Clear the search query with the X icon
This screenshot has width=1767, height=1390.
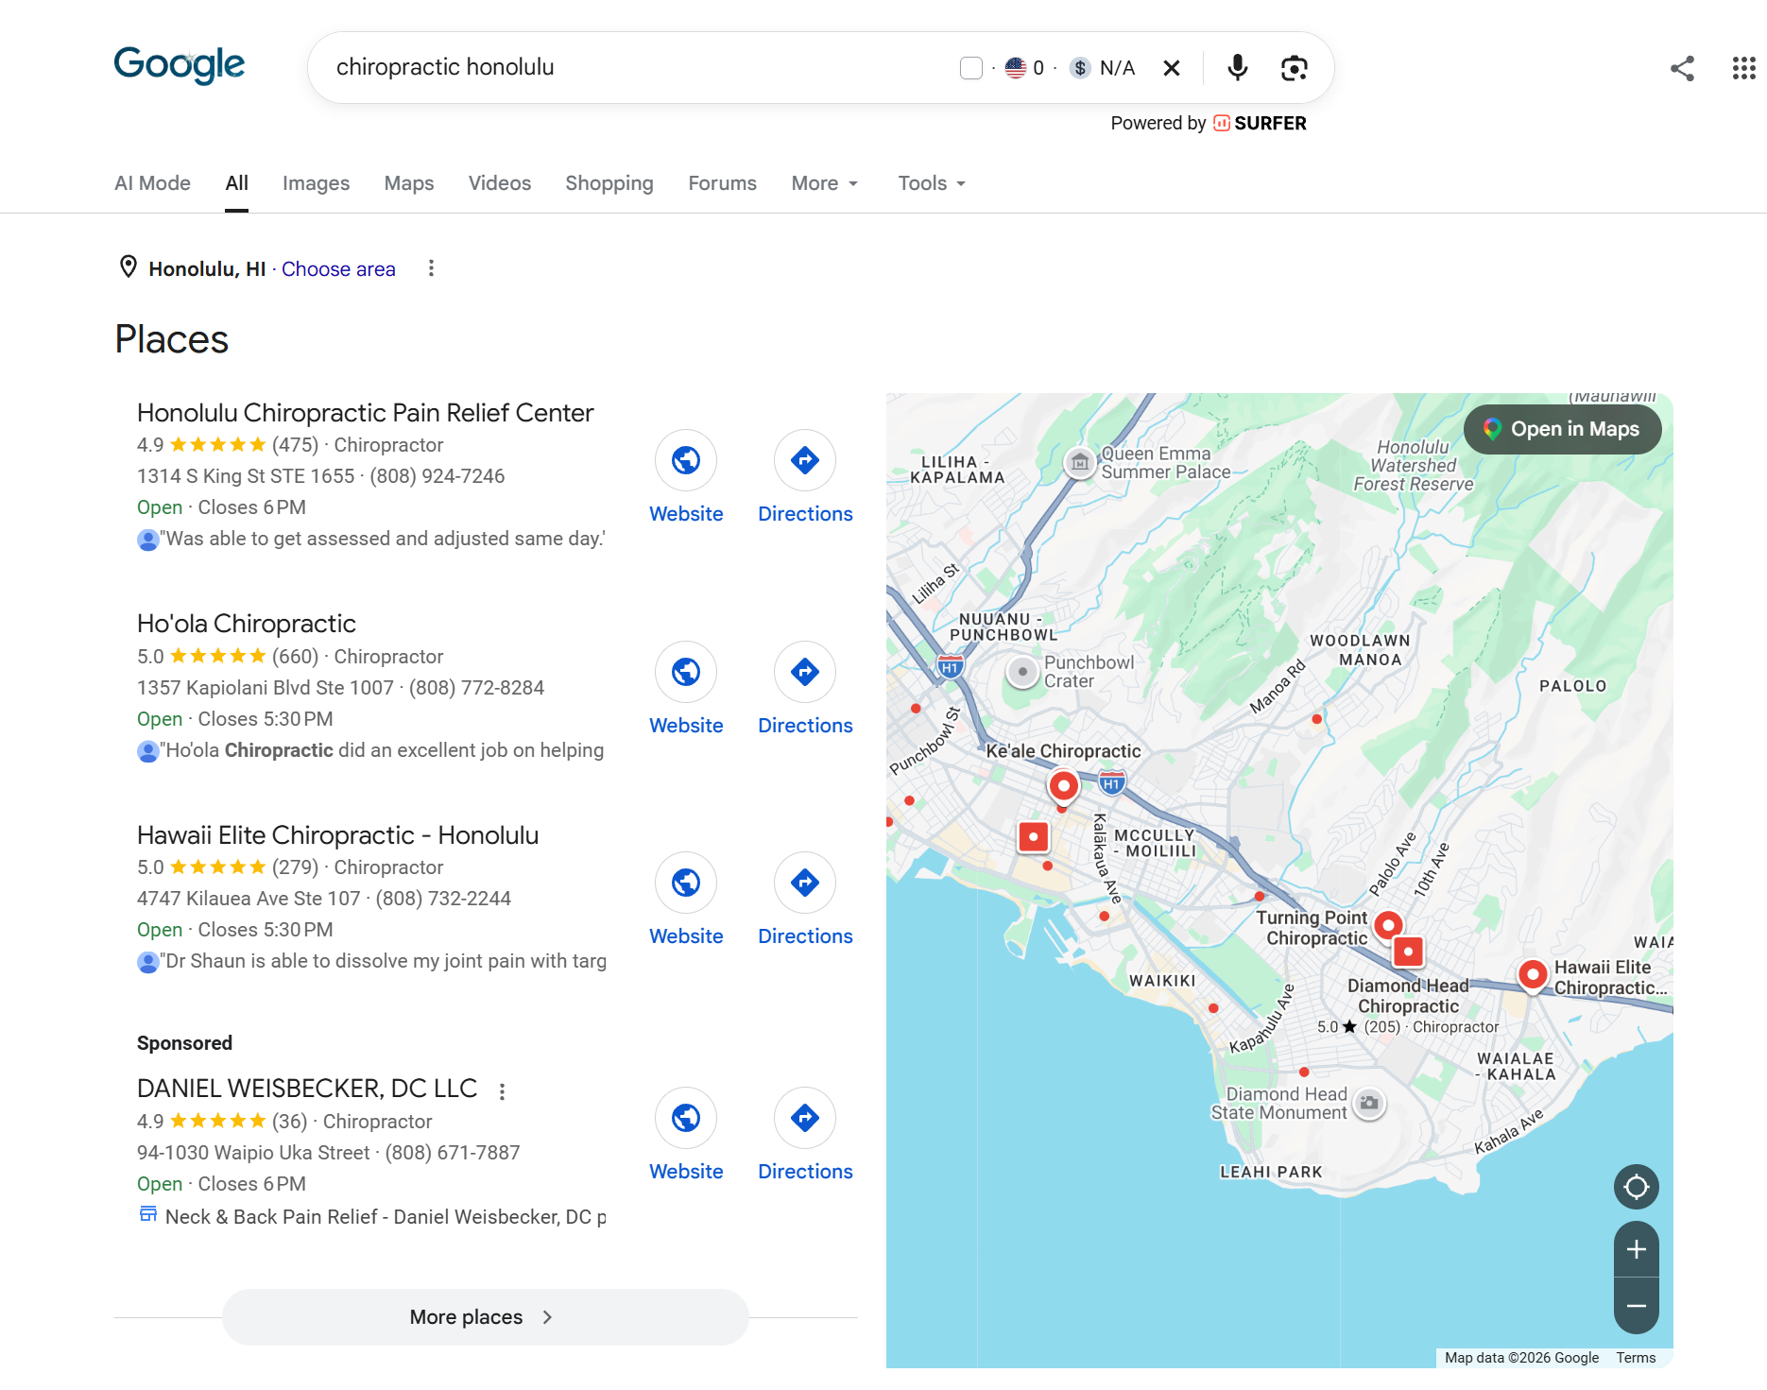click(x=1172, y=68)
